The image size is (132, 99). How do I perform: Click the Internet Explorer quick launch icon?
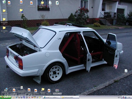click(x=16, y=97)
